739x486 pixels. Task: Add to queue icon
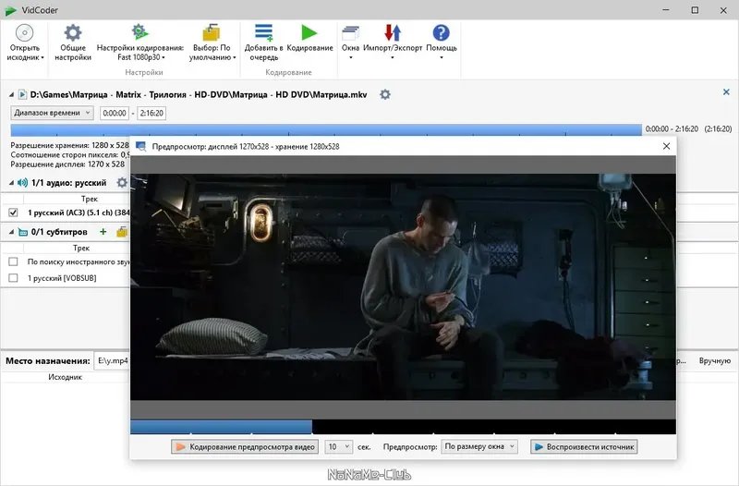coord(263,32)
